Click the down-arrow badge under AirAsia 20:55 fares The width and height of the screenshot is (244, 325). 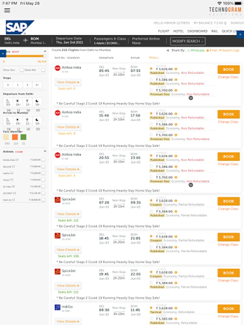tap(191, 185)
